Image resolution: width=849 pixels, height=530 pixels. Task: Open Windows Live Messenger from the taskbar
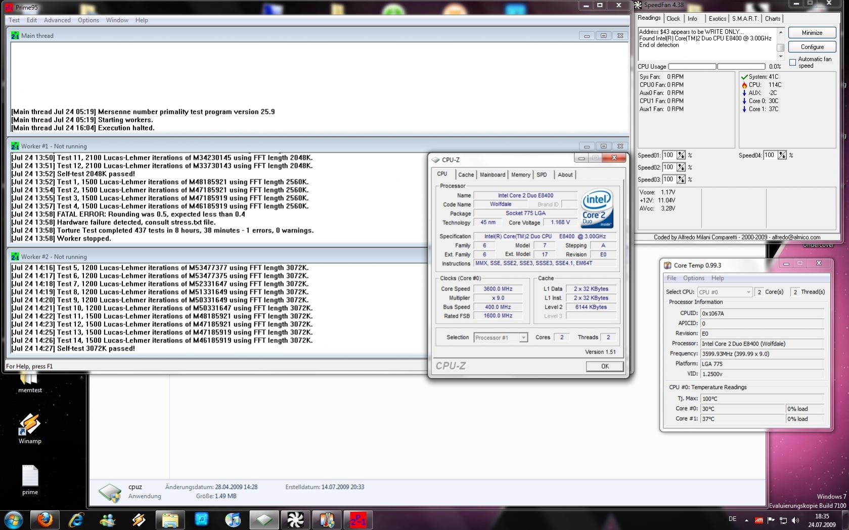click(107, 520)
